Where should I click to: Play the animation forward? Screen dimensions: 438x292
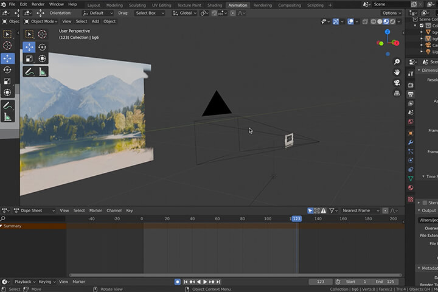click(205, 282)
